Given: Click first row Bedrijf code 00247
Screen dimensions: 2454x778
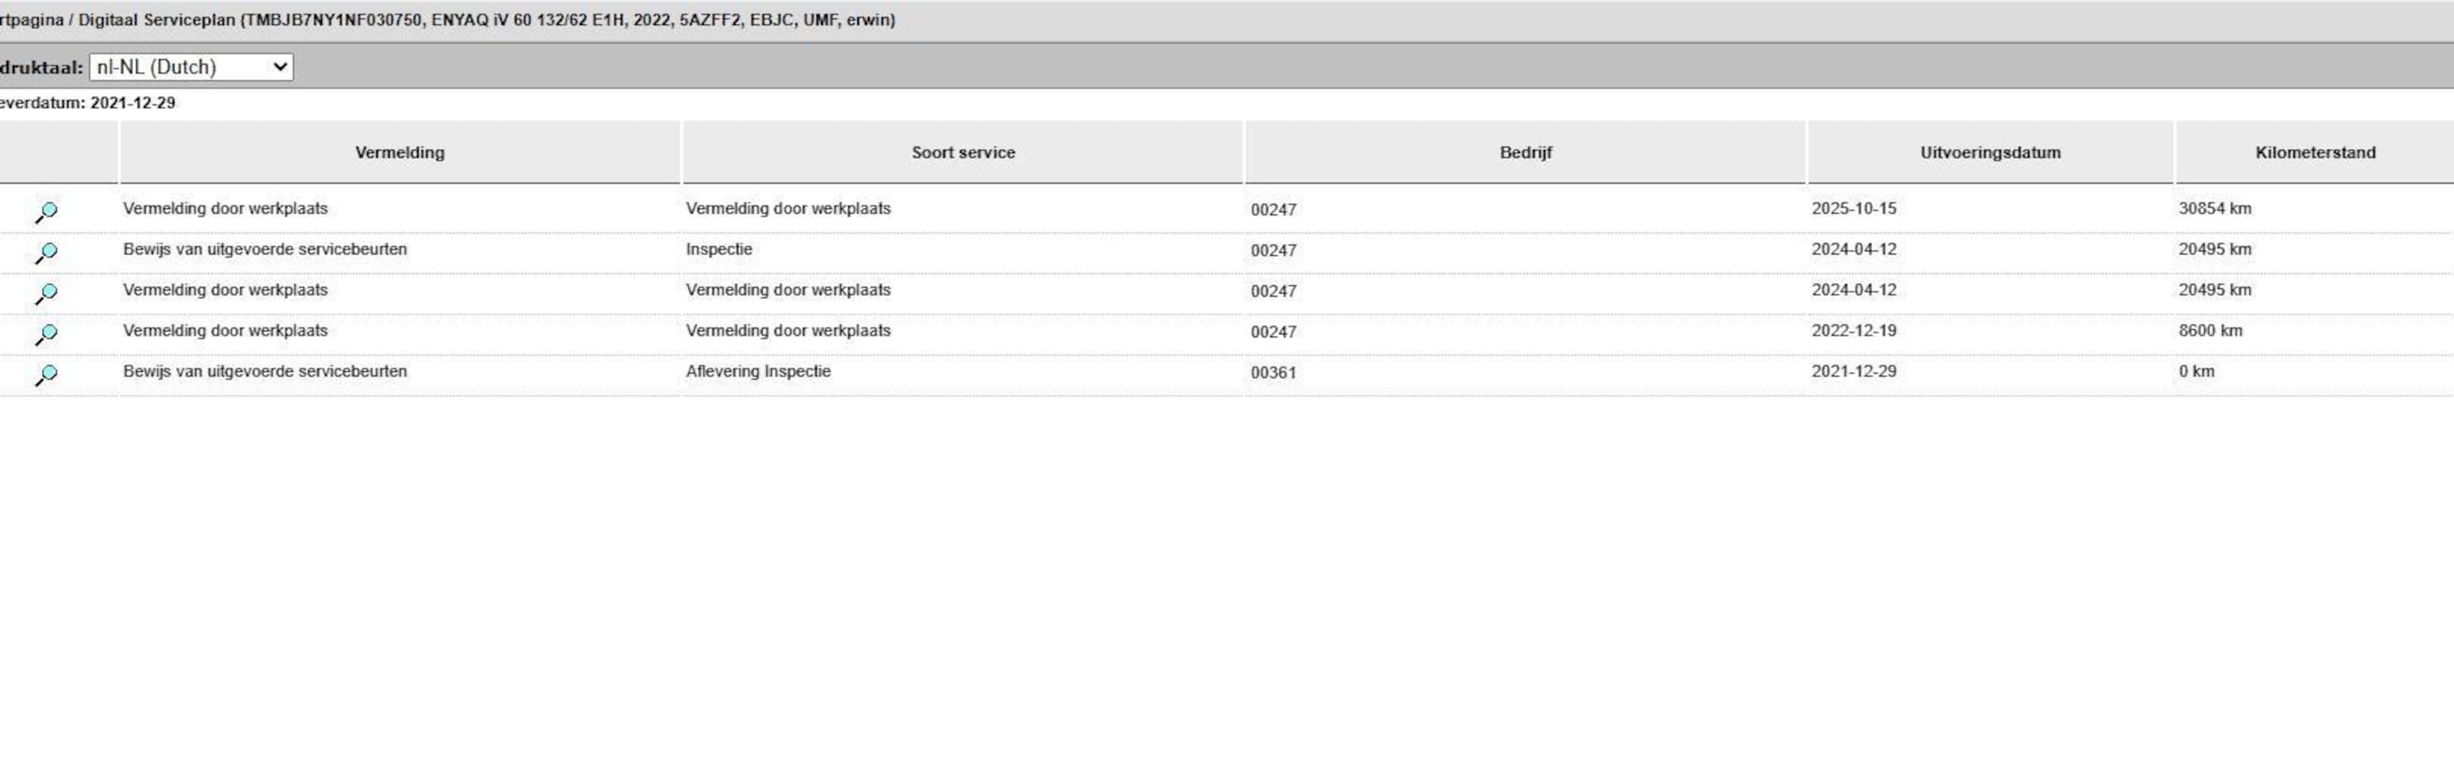Looking at the screenshot, I should click(1273, 210).
